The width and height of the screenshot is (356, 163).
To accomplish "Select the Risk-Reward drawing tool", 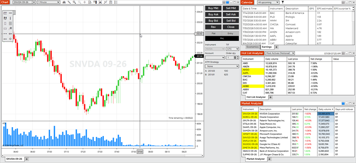I will 11,28.
